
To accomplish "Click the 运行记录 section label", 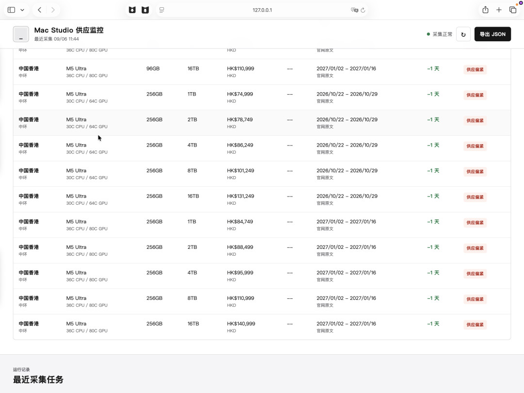I will (21, 370).
